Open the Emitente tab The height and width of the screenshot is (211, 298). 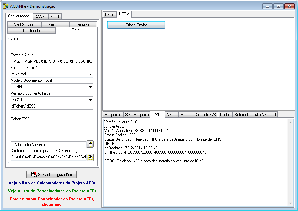pos(55,25)
